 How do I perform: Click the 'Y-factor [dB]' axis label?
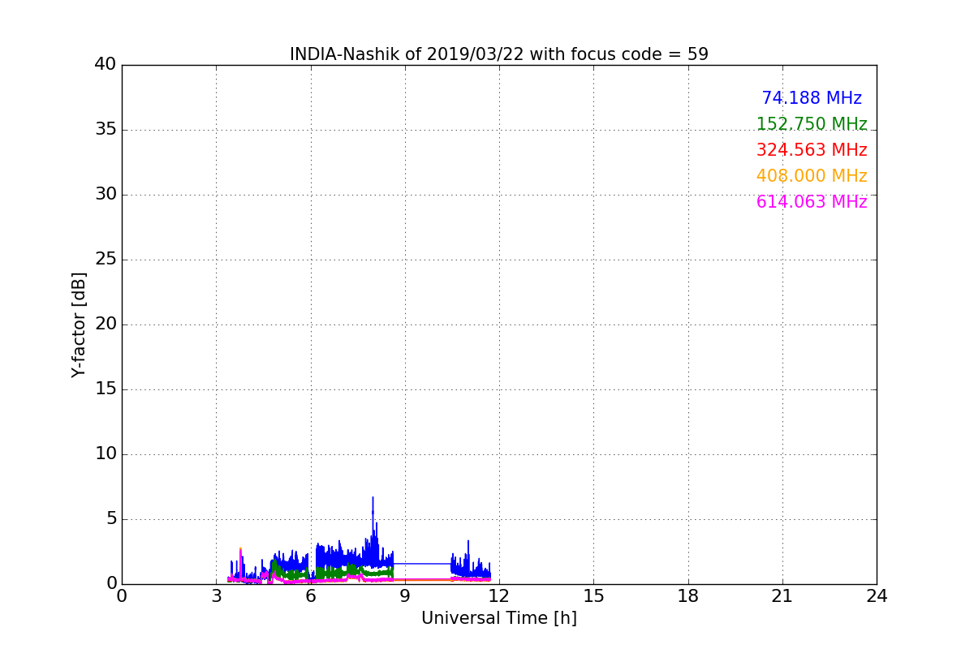79,324
